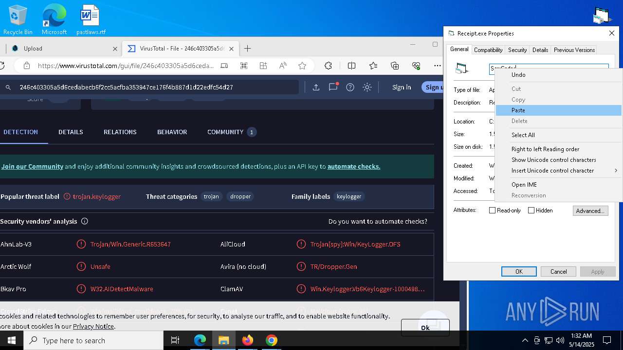Open Edge Extensions puzzle icon
The width and height of the screenshot is (623, 350).
pos(329,66)
